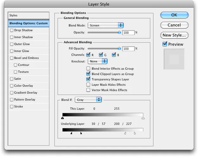Click the New Style... button
Image resolution: width=198 pixels, height=157 pixels.
point(174,35)
